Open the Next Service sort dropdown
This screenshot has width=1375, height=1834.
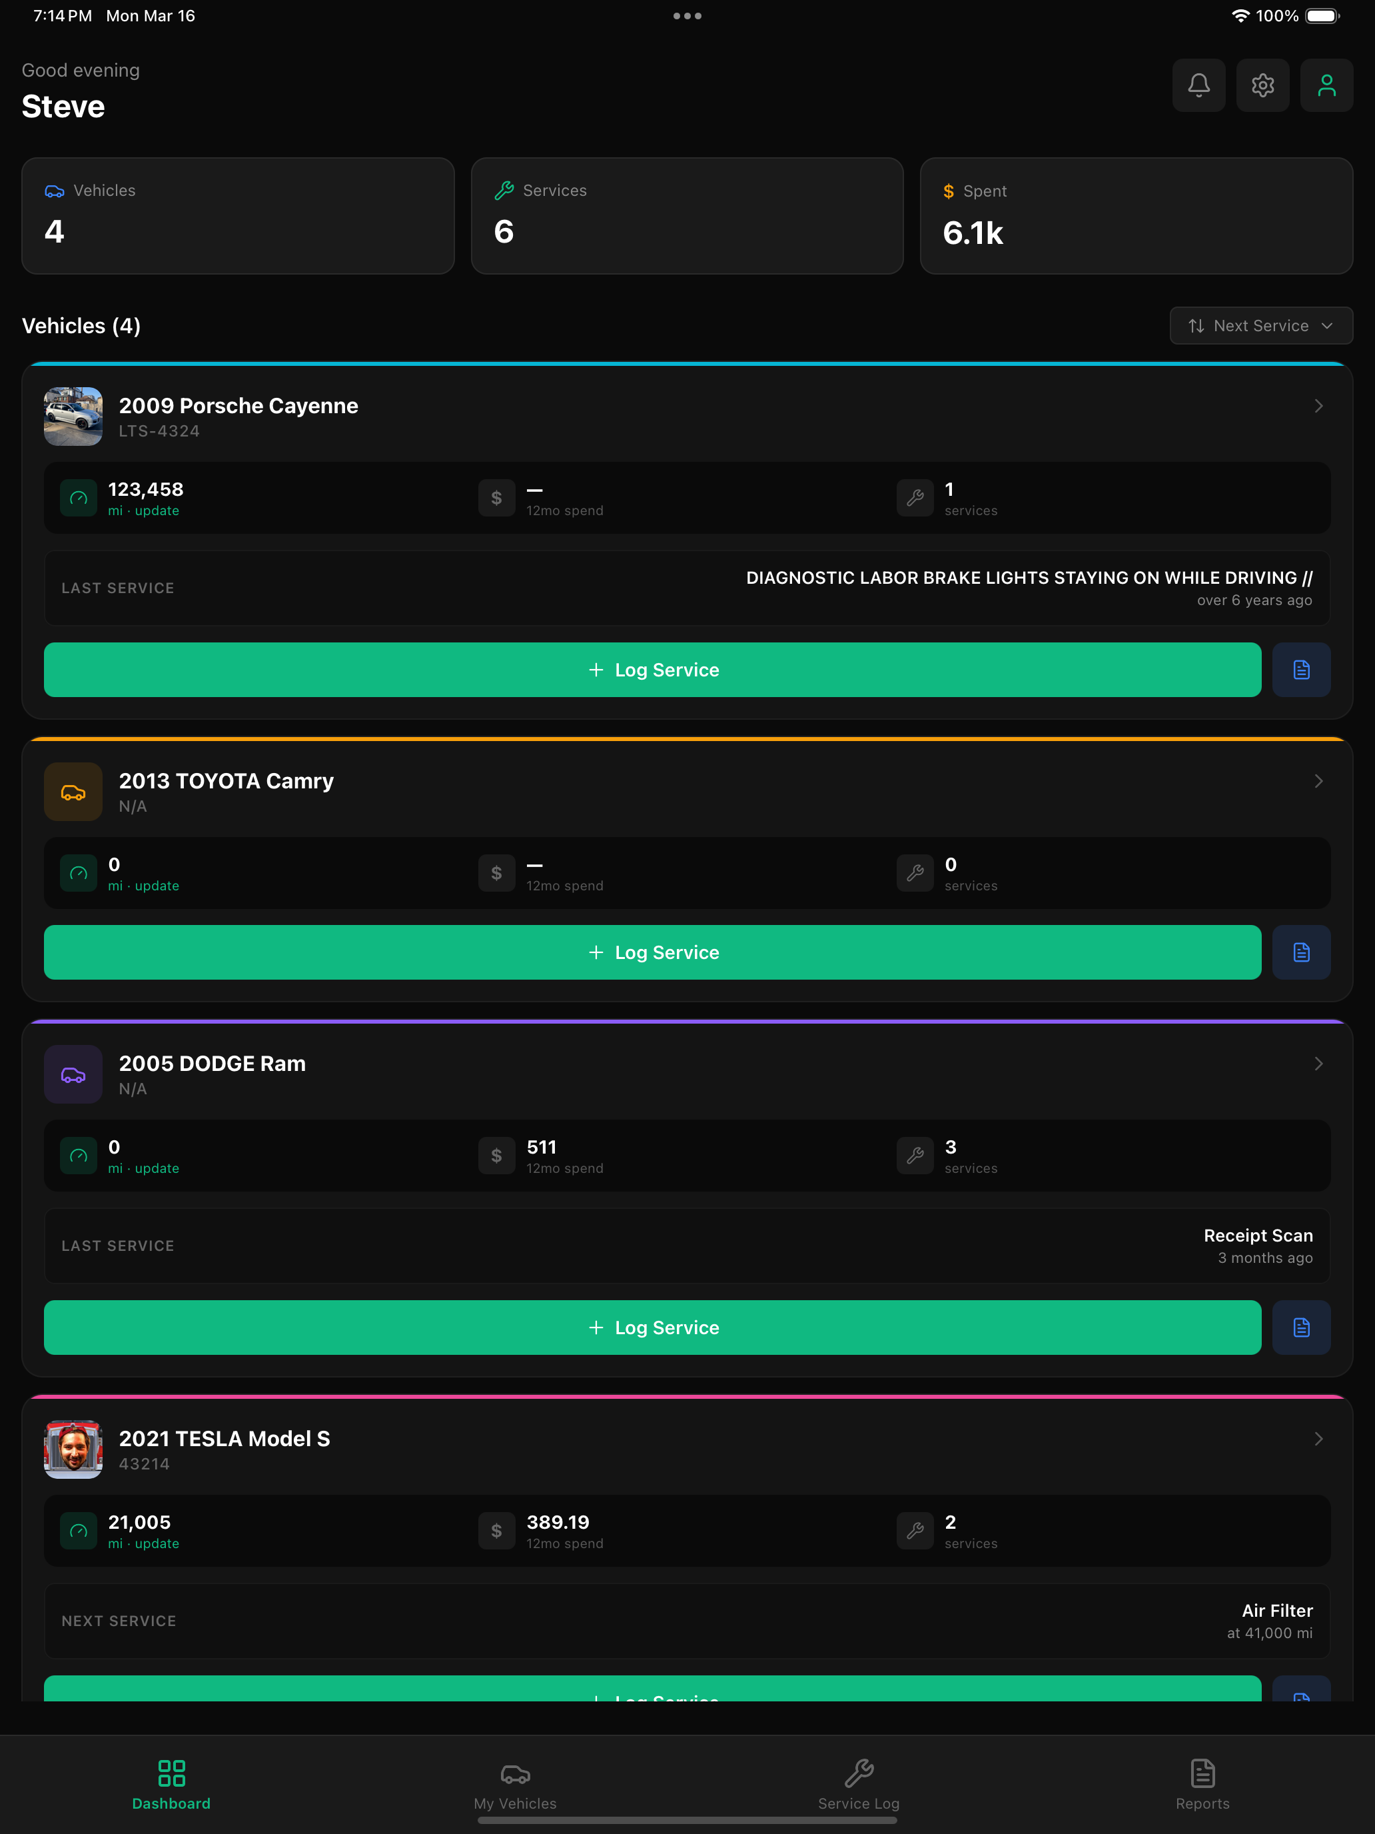click(x=1260, y=326)
